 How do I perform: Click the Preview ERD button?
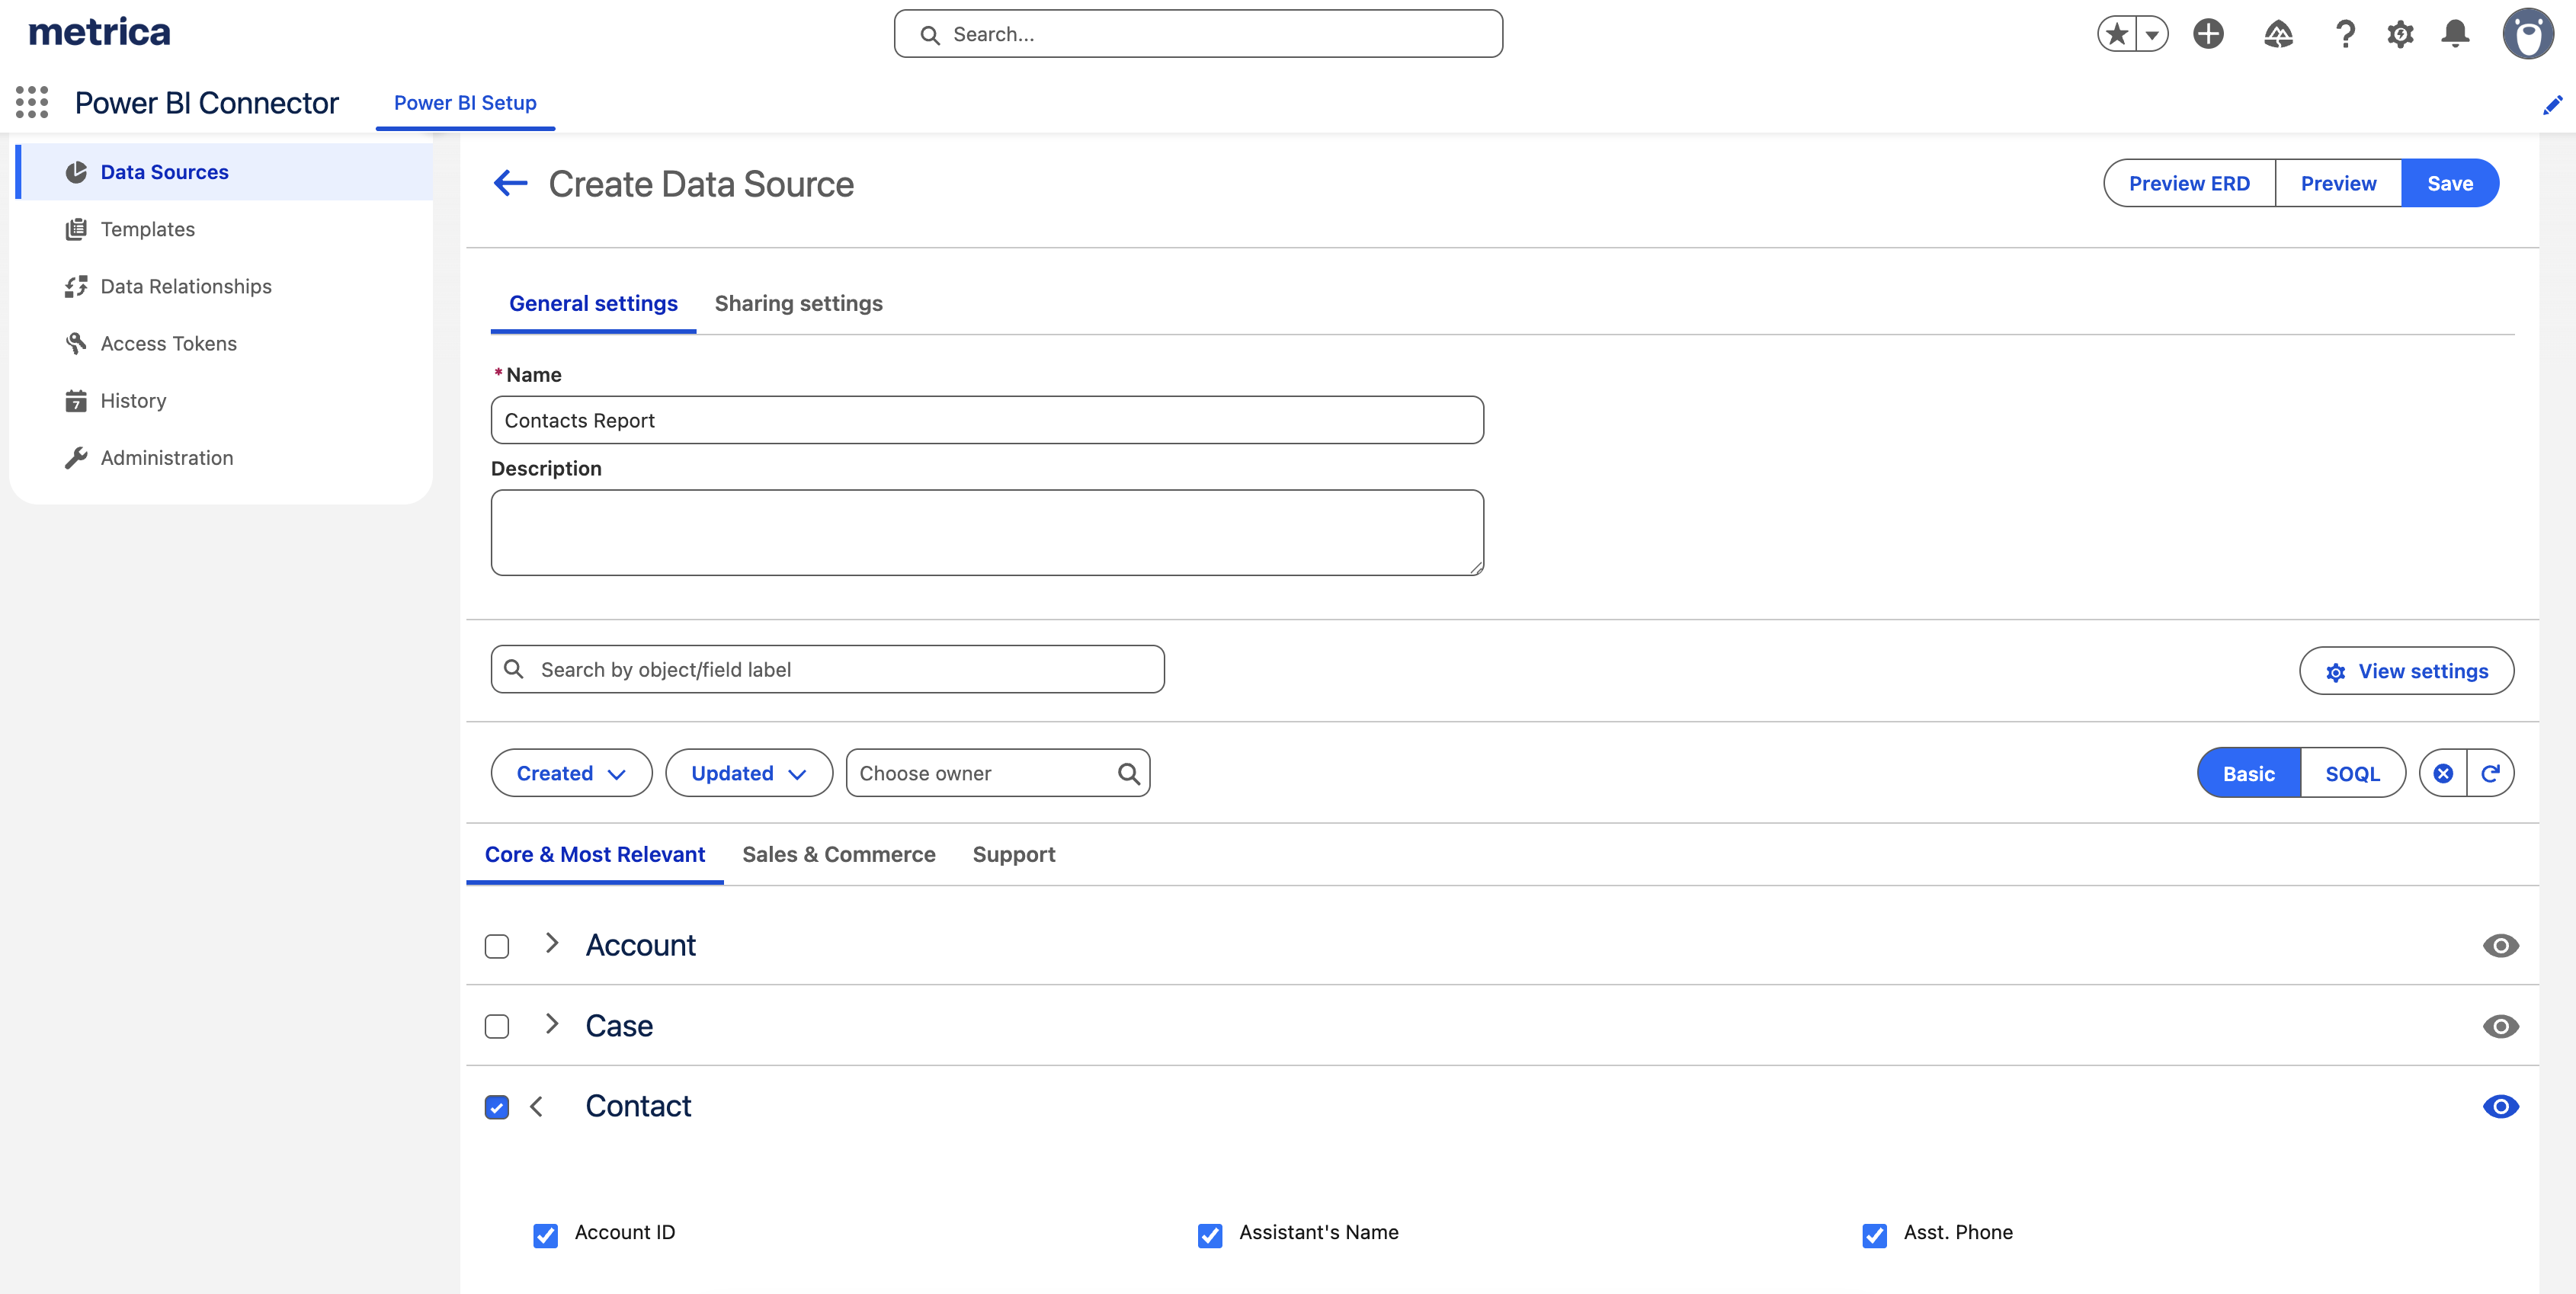pos(2188,183)
